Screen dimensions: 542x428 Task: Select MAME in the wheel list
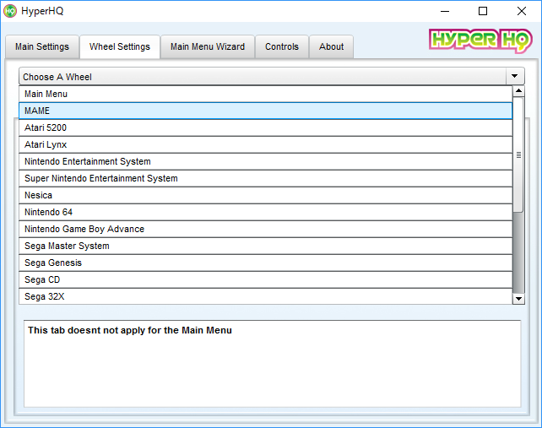tap(265, 111)
